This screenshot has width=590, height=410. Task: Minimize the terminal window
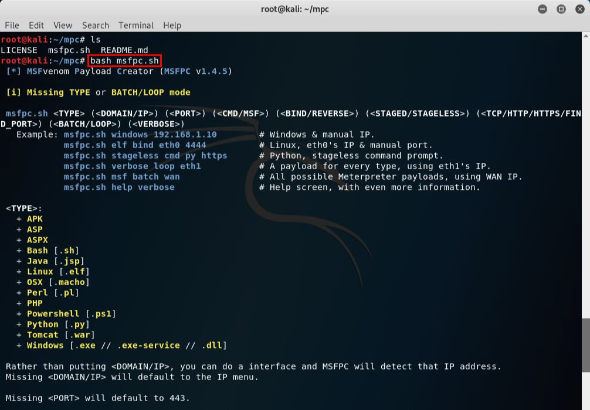[x=542, y=9]
